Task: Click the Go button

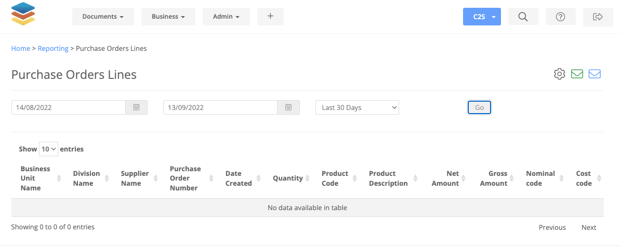Action: (479, 107)
